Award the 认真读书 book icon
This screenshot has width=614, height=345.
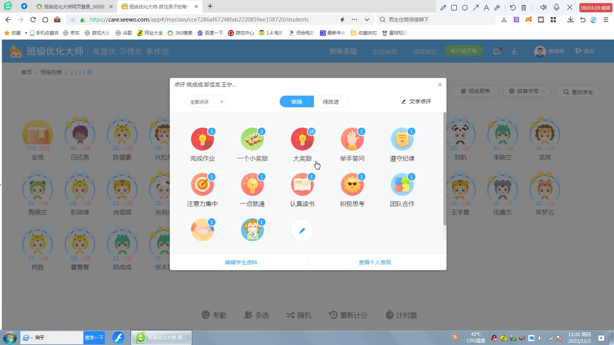302,184
